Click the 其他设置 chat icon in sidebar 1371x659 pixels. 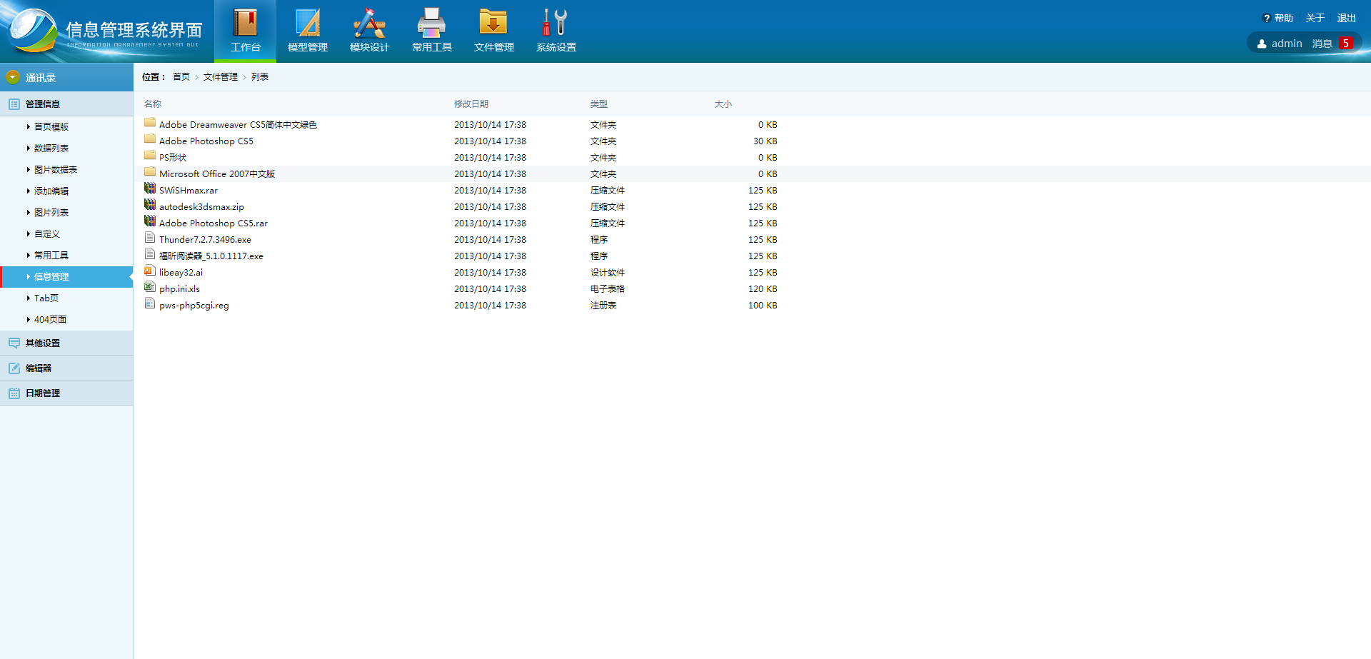click(x=14, y=343)
